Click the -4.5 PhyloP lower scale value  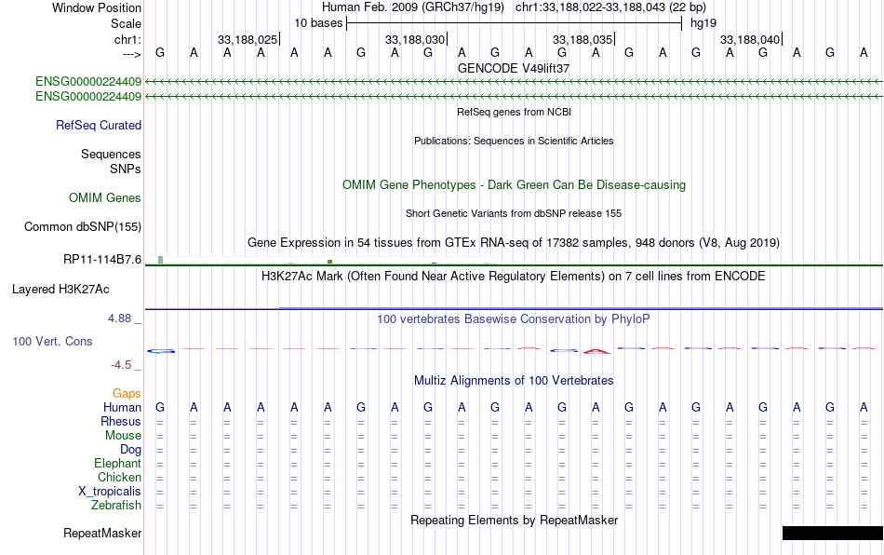click(x=121, y=365)
